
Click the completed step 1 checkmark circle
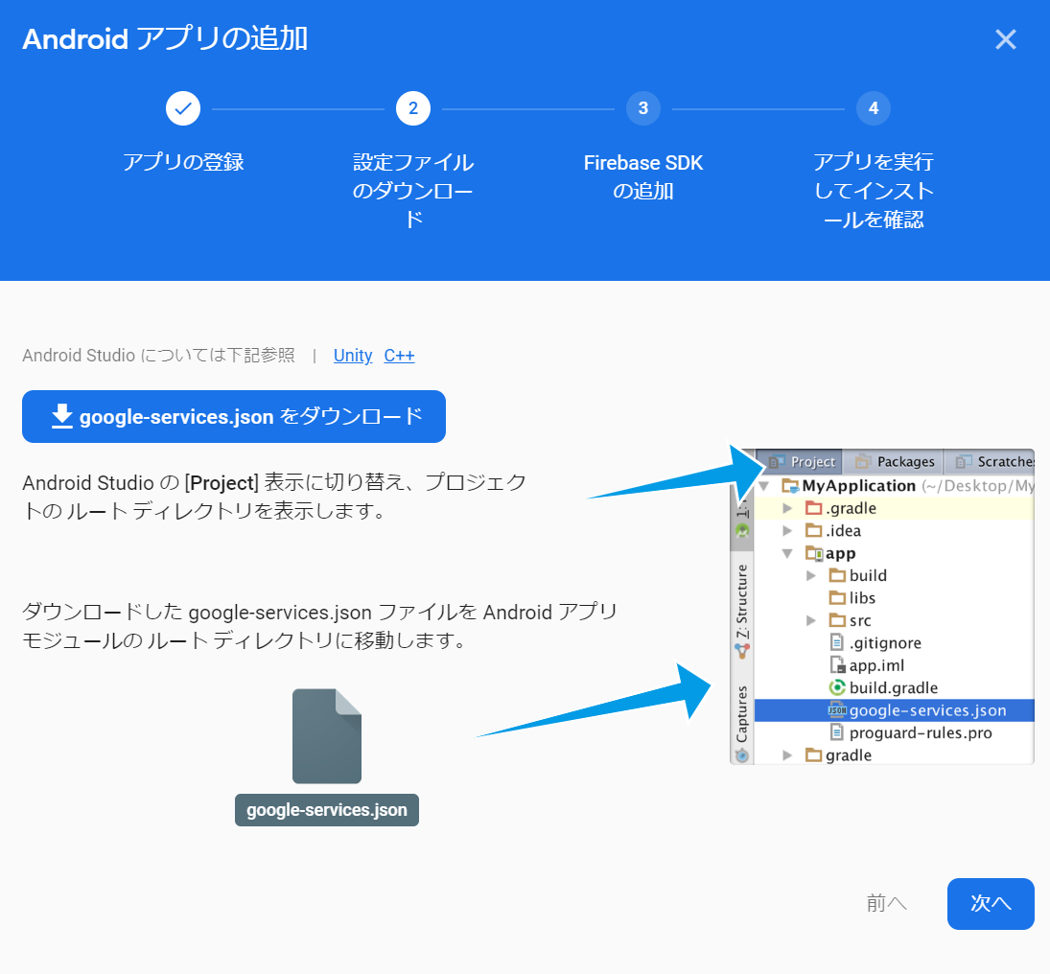click(183, 108)
